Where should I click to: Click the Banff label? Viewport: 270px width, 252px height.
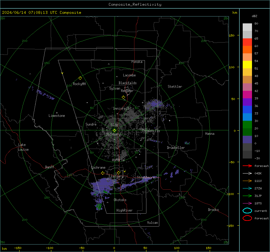coord(49,167)
